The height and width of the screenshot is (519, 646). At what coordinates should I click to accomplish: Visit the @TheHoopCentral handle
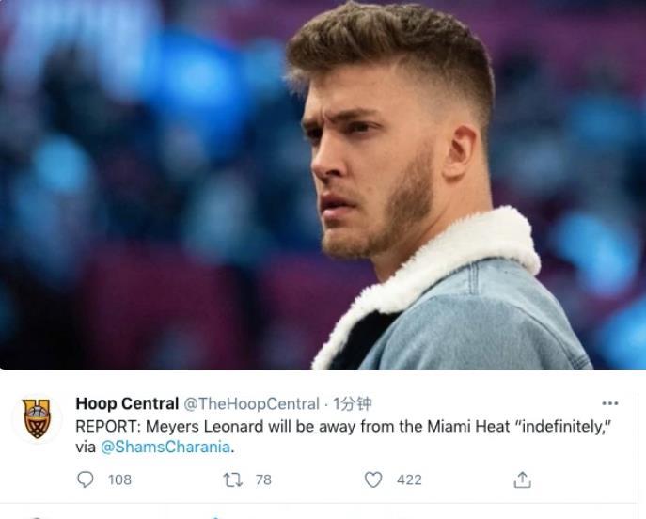[250, 403]
